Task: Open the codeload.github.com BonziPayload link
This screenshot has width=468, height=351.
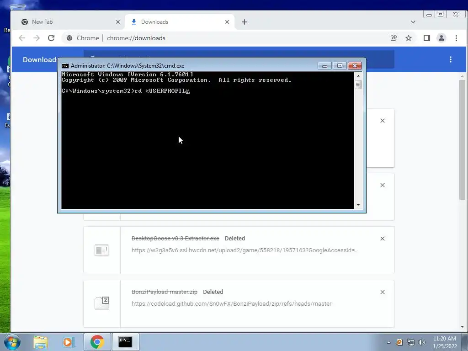Action: pyautogui.click(x=231, y=304)
